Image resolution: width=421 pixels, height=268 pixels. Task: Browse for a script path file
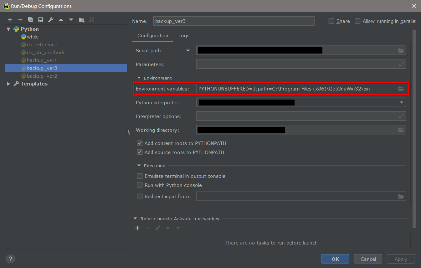(x=401, y=50)
